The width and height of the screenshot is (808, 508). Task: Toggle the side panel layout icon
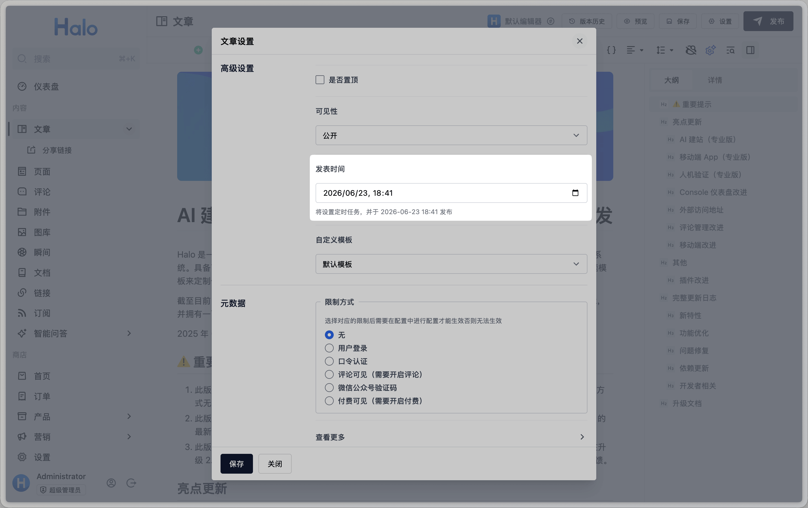pos(750,50)
